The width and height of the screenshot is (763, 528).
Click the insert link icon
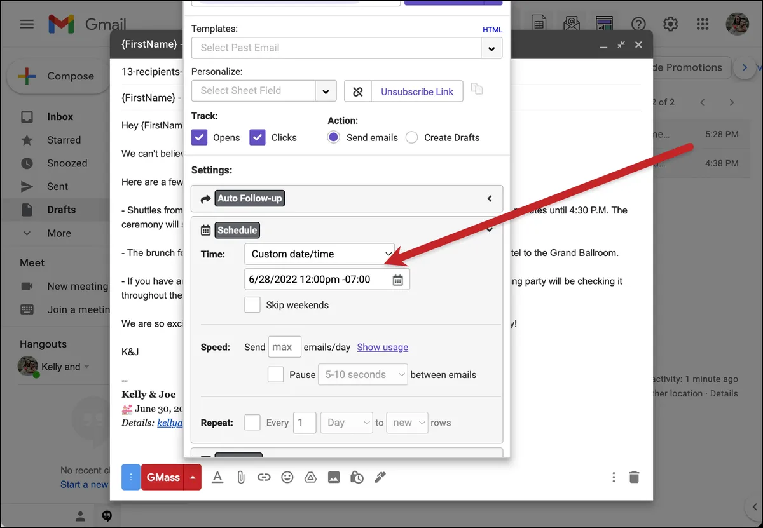(264, 477)
